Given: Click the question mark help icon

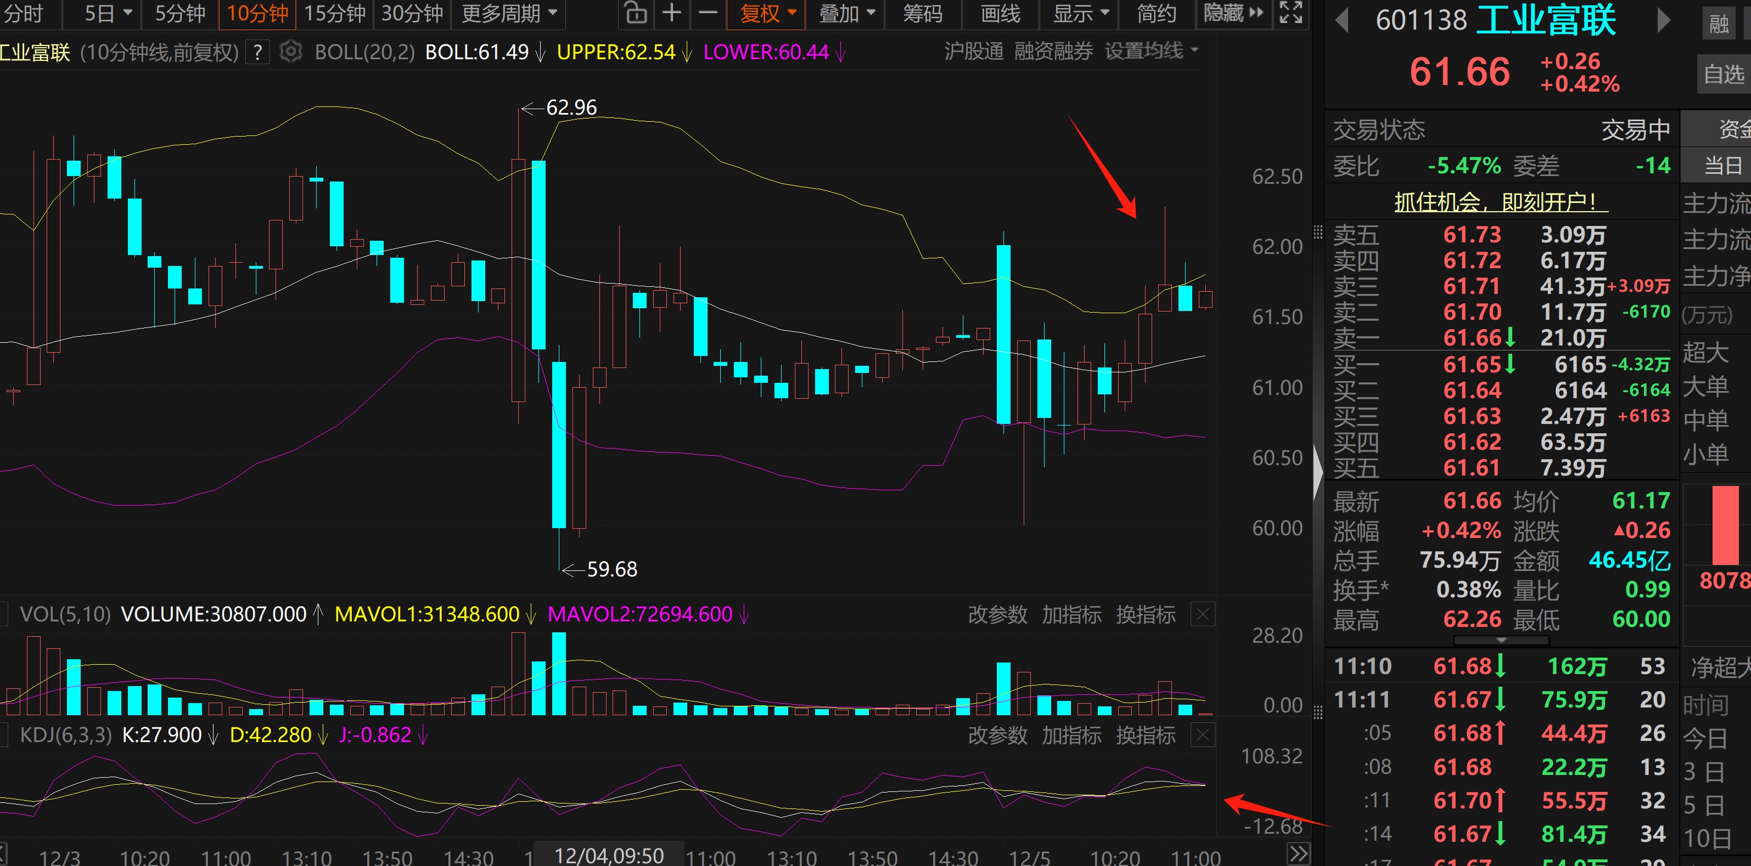Looking at the screenshot, I should point(257,52).
